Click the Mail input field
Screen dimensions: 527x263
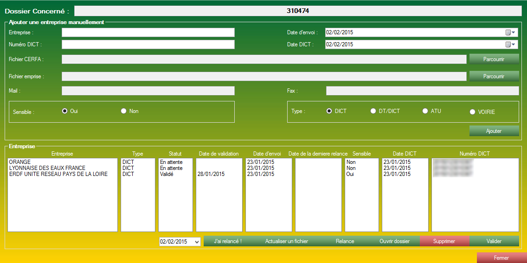tap(148, 91)
